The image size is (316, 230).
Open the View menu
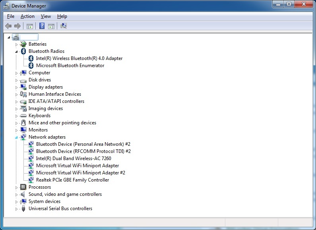46,16
